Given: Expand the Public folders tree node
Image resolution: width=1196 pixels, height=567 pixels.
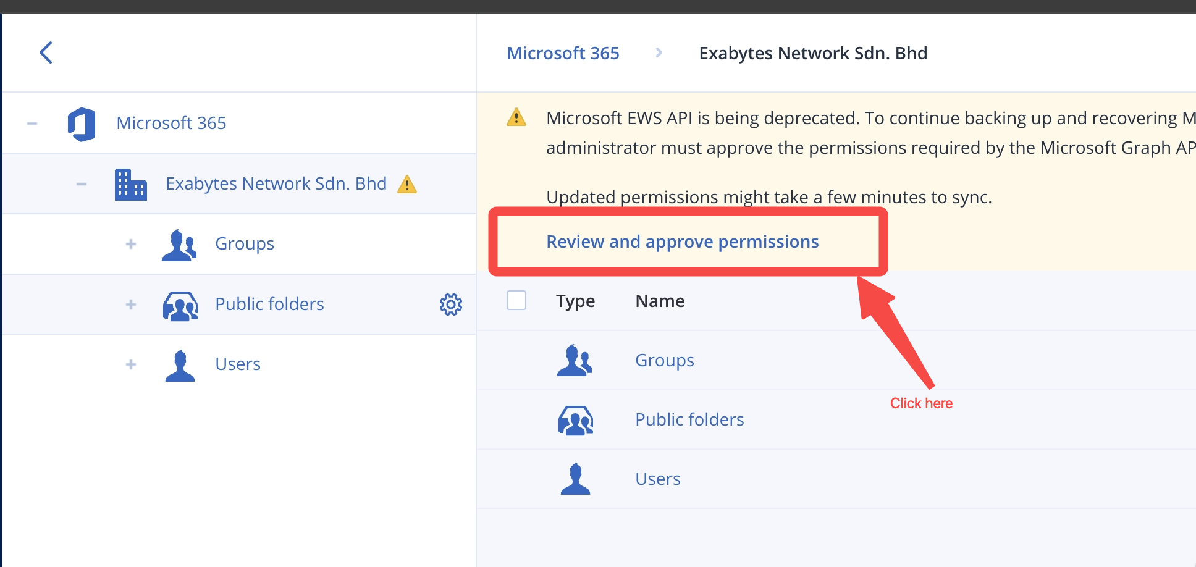Looking at the screenshot, I should point(131,304).
